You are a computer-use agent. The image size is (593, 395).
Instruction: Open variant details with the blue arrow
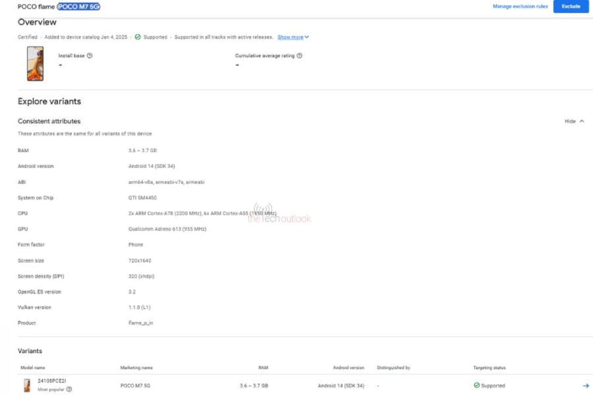586,385
